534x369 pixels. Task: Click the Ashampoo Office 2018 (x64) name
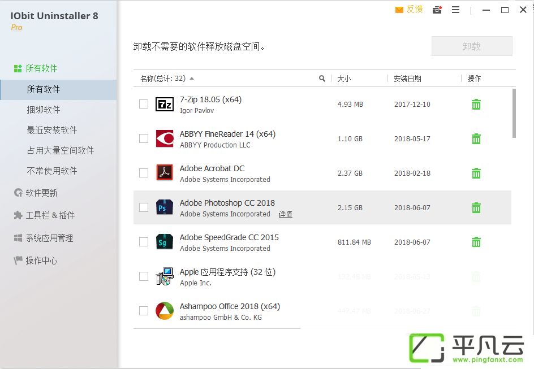230,306
